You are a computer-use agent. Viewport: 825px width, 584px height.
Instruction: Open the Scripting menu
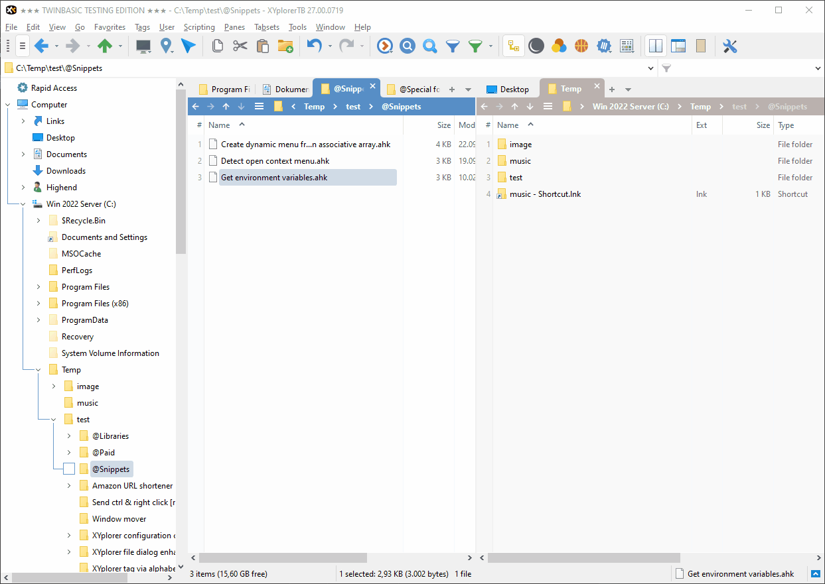pyautogui.click(x=199, y=27)
